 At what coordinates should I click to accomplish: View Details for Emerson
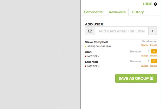tap(153, 65)
